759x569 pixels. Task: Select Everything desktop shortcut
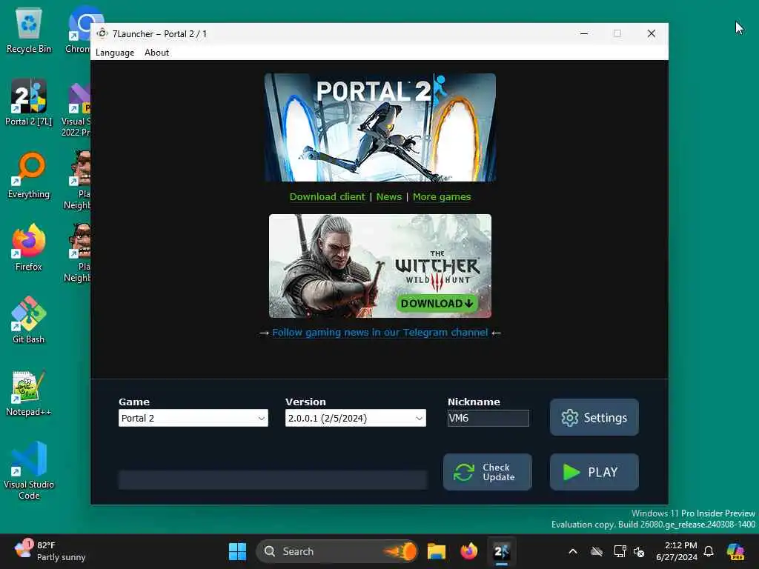pos(29,175)
